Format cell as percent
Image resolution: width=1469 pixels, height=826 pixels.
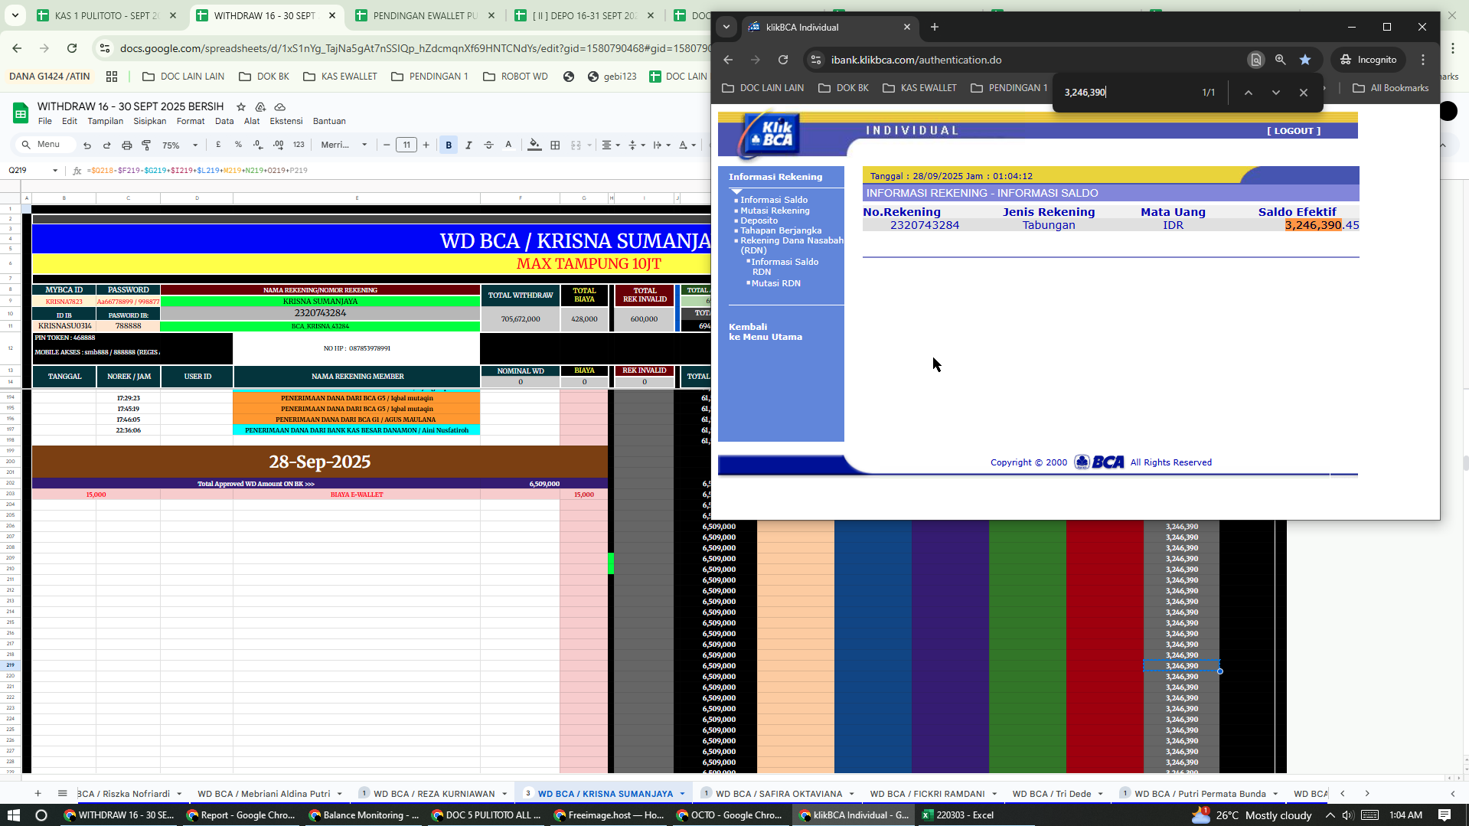[238, 145]
